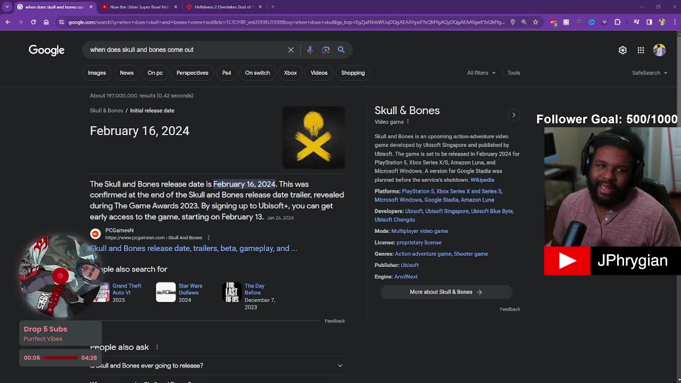
Task: Click the address bar URL
Action: point(286,22)
